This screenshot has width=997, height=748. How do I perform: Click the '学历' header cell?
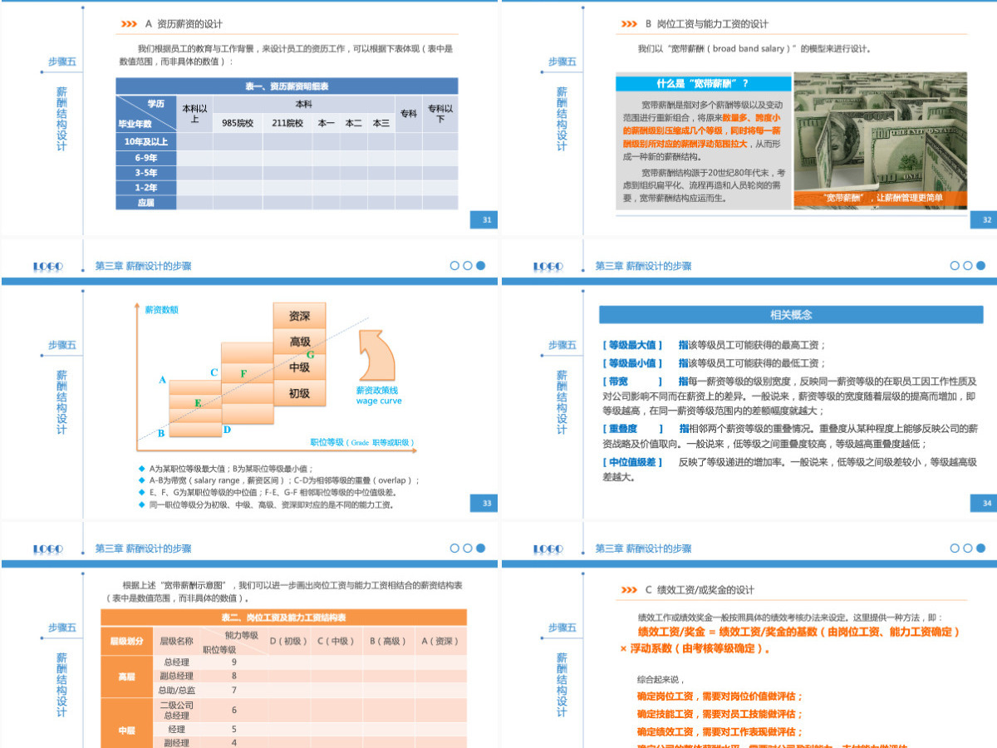[155, 104]
